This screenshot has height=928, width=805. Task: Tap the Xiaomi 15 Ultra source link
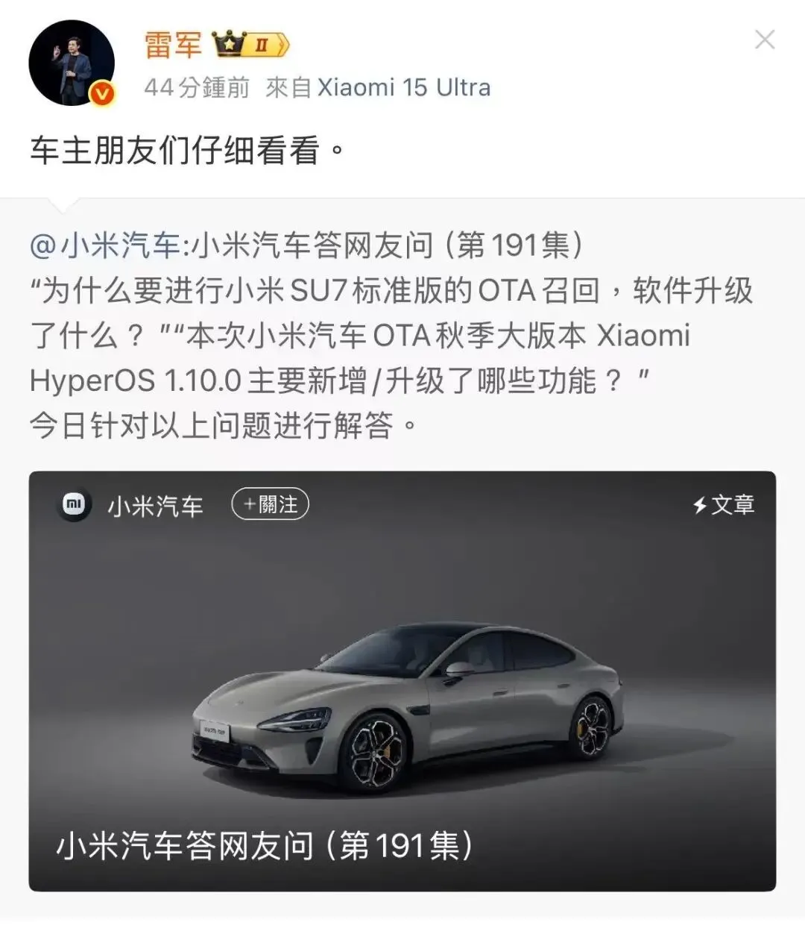(404, 87)
